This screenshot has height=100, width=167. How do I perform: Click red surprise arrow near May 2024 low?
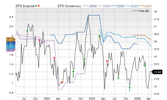[x=62, y=82]
